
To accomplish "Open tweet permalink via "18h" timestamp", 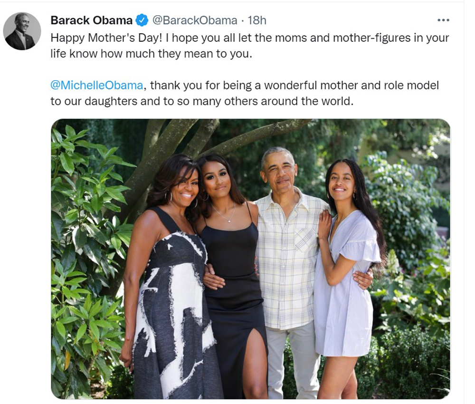I will click(257, 20).
